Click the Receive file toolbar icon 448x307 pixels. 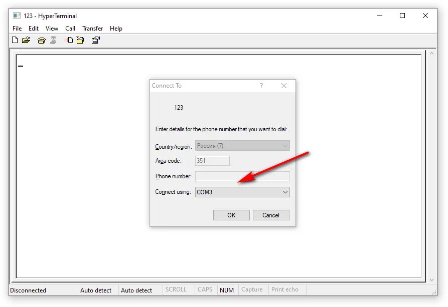[80, 40]
